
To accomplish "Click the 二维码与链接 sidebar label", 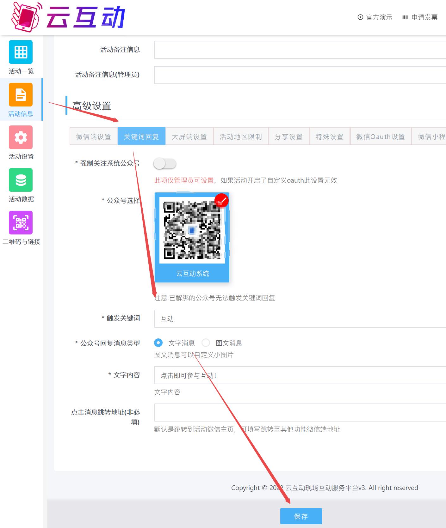I will pyautogui.click(x=21, y=242).
